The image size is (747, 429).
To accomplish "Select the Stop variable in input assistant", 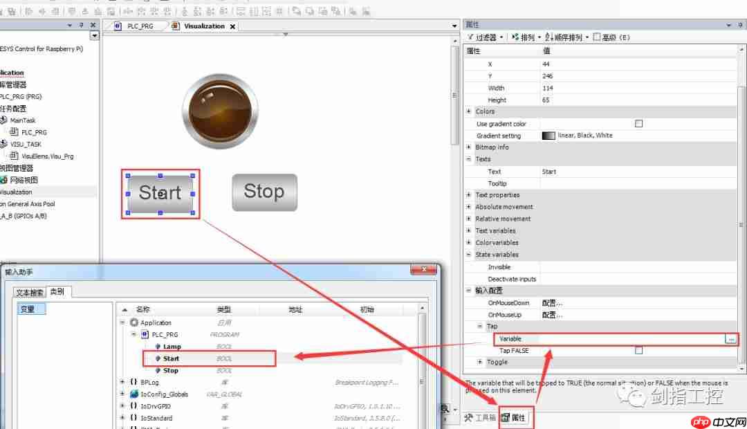I will point(171,370).
